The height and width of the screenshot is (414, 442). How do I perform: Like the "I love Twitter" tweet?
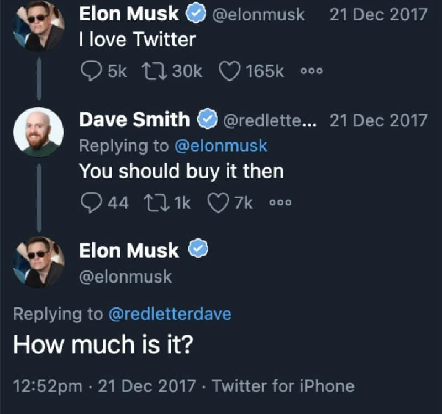(x=230, y=70)
